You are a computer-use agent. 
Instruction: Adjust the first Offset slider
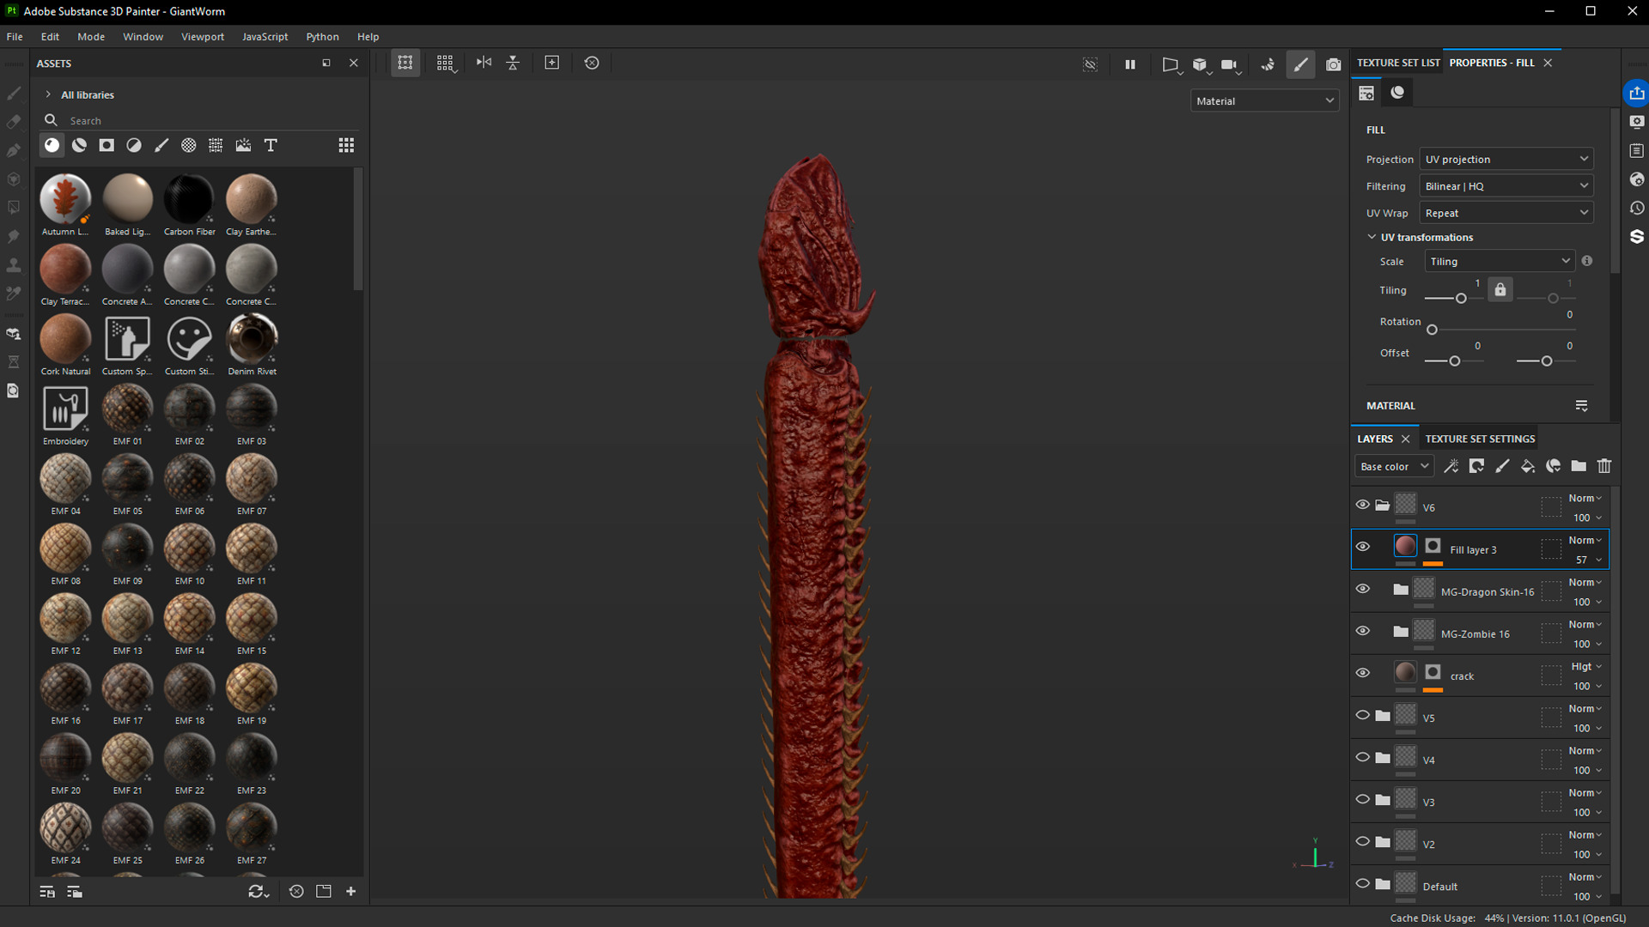click(1454, 360)
